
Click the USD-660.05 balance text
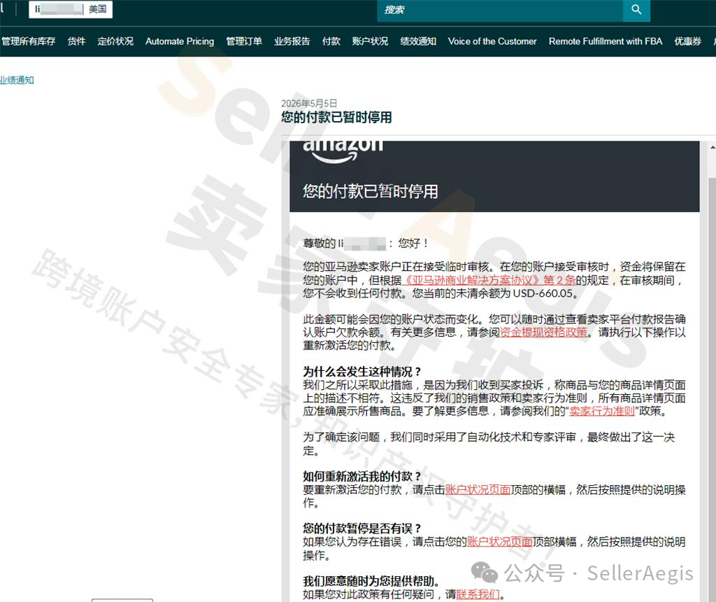[541, 293]
